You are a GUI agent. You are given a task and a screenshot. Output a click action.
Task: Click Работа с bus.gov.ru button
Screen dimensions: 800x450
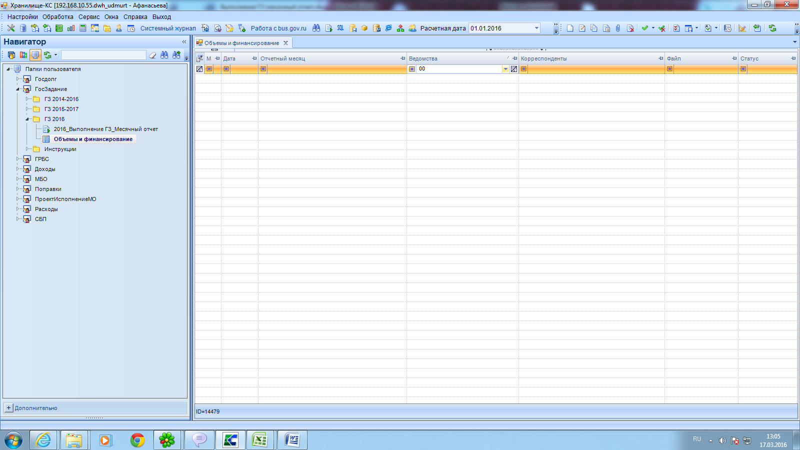(278, 28)
